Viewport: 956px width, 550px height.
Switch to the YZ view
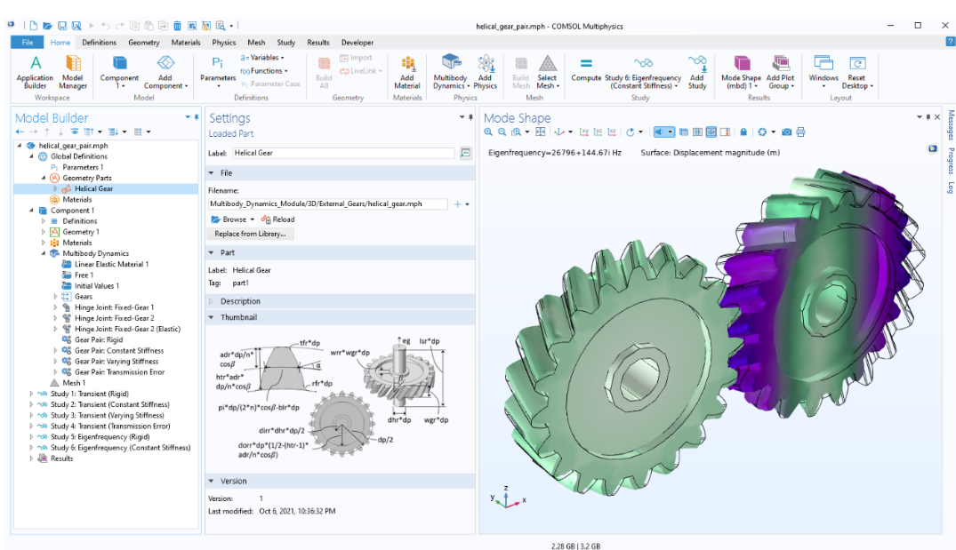pyautogui.click(x=598, y=132)
